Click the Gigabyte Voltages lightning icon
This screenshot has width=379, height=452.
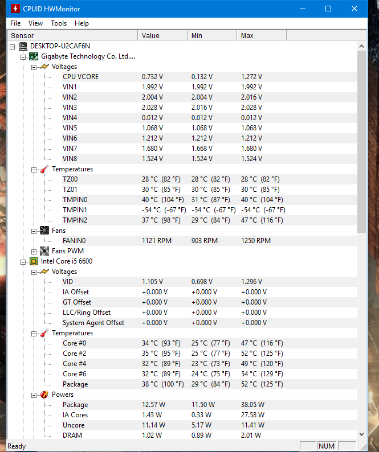tap(44, 67)
